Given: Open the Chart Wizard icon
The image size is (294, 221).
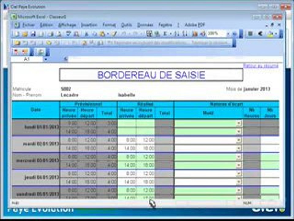Looking at the screenshot, I should pos(195,34).
